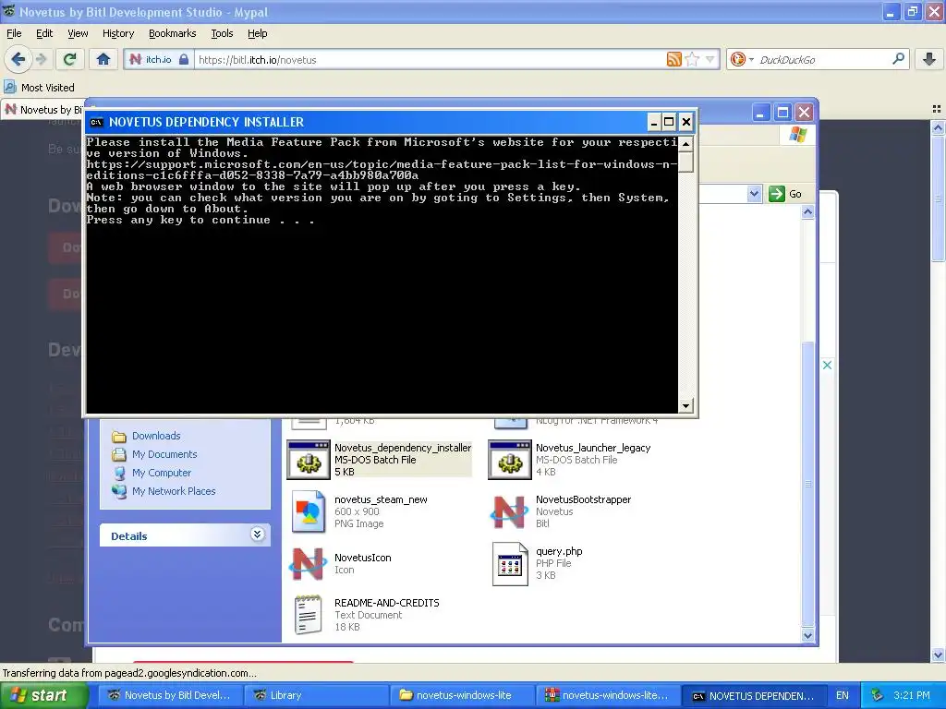Go back with the browser back arrow
Viewport: 946px width, 709px height.
18,59
